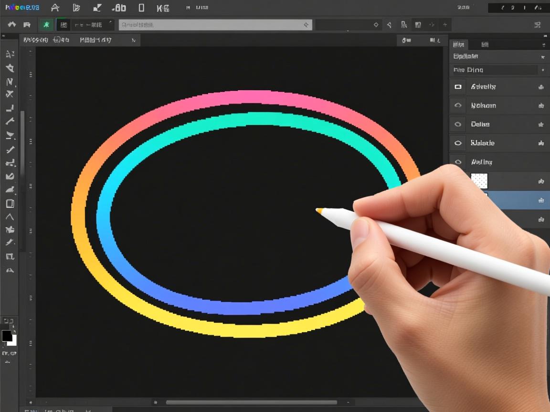This screenshot has width=550, height=412.
Task: Toggle the eye icon on the fourth layer row
Action: 458,143
